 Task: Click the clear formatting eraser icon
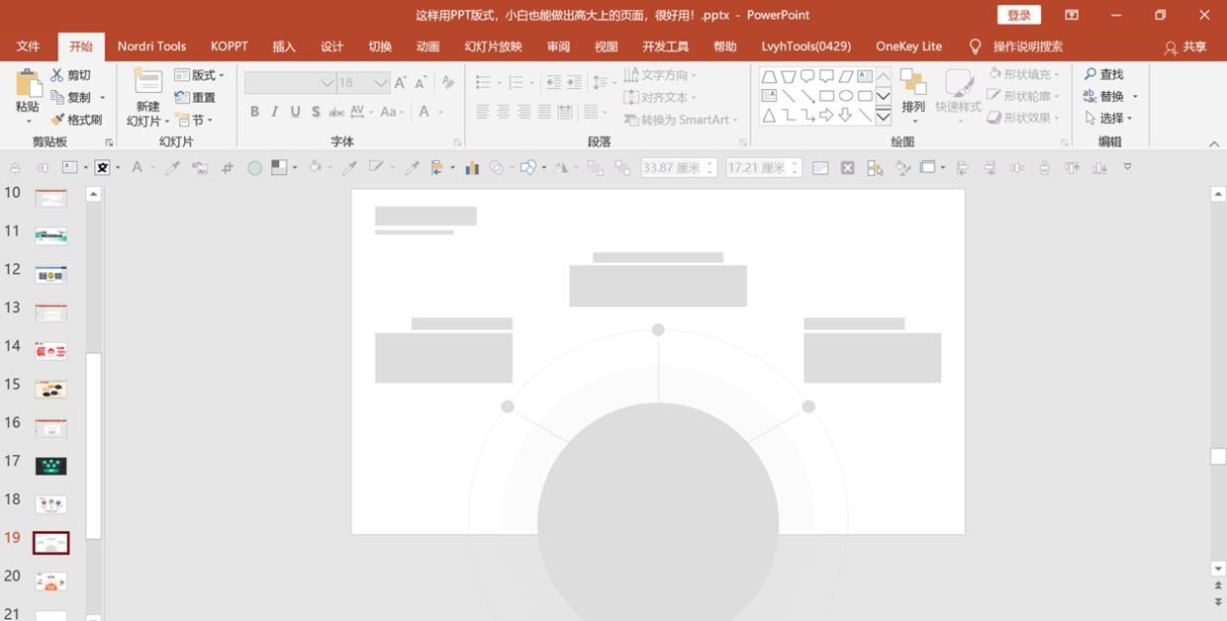[448, 83]
